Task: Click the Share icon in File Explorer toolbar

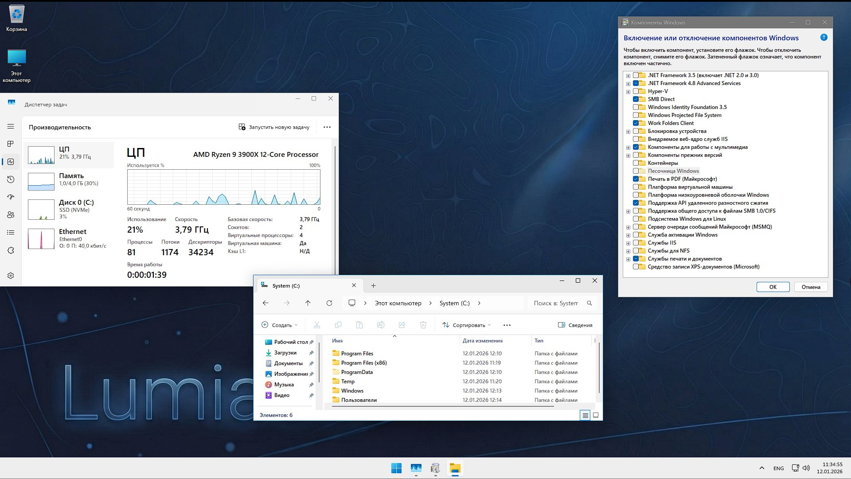Action: click(x=402, y=325)
